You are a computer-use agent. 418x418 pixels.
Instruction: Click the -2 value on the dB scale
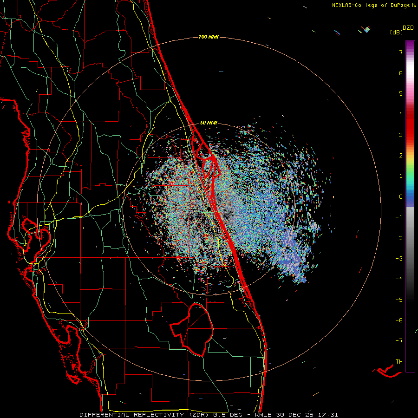click(399, 238)
